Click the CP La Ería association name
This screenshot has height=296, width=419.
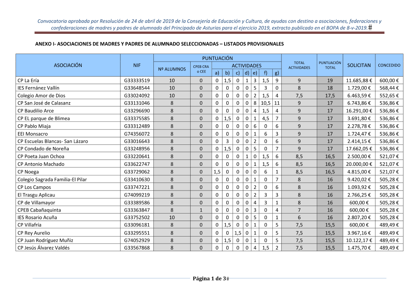[x=28, y=80]
